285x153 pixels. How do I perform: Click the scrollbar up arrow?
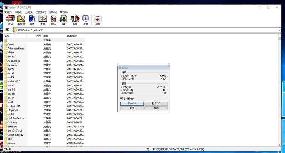click(x=279, y=35)
